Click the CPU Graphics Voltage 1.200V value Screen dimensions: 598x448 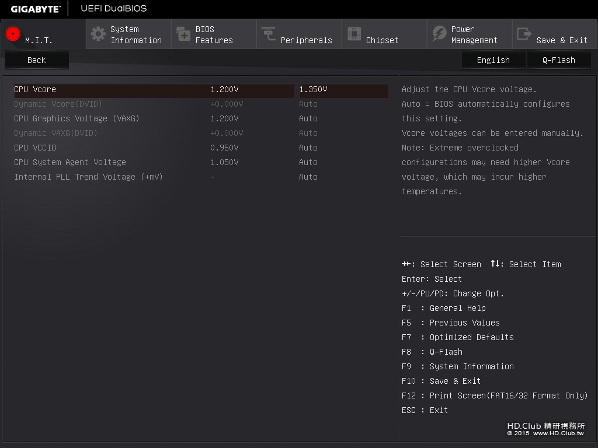(225, 118)
